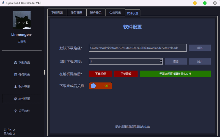Click the 同时下载线程 label
Image resolution: width=220 pixels, height=137 pixels.
click(71, 61)
